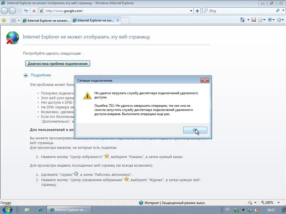Open the Home button dropdown arrow

click(248, 20)
